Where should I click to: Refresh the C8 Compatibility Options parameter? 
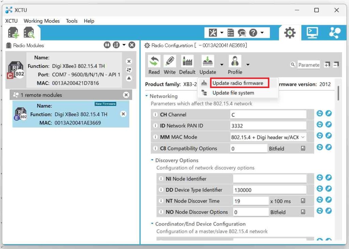(320, 147)
